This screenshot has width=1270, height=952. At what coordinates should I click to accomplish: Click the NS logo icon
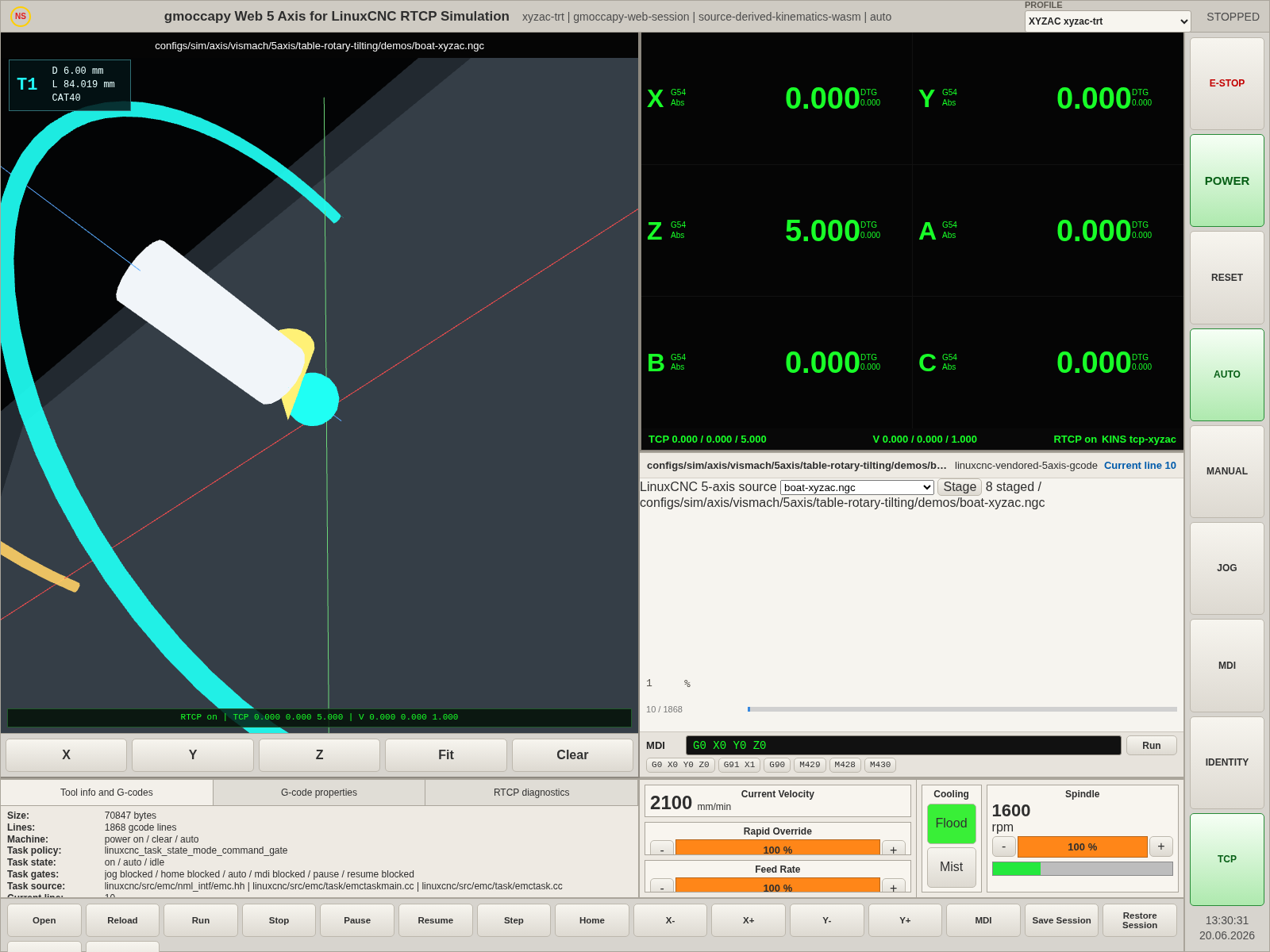[21, 16]
